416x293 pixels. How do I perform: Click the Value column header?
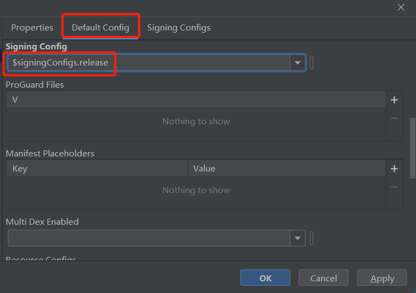(286, 168)
